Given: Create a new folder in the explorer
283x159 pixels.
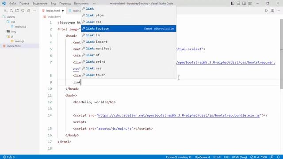Looking at the screenshot, I should [17, 11].
